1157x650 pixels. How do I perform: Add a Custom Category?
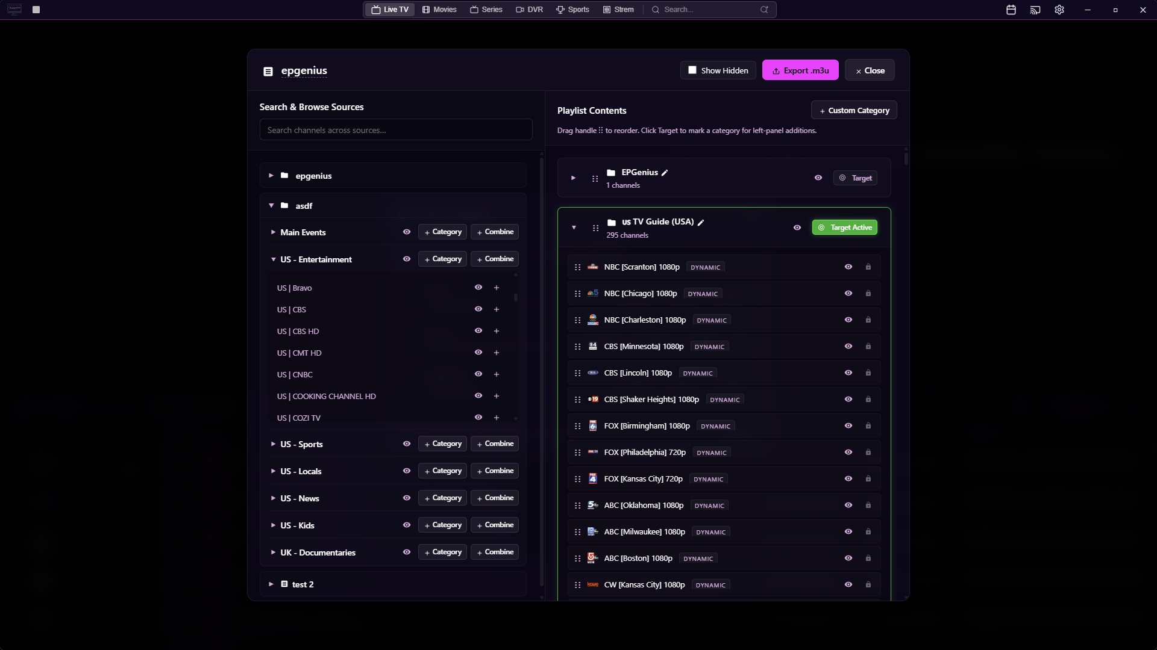point(854,111)
